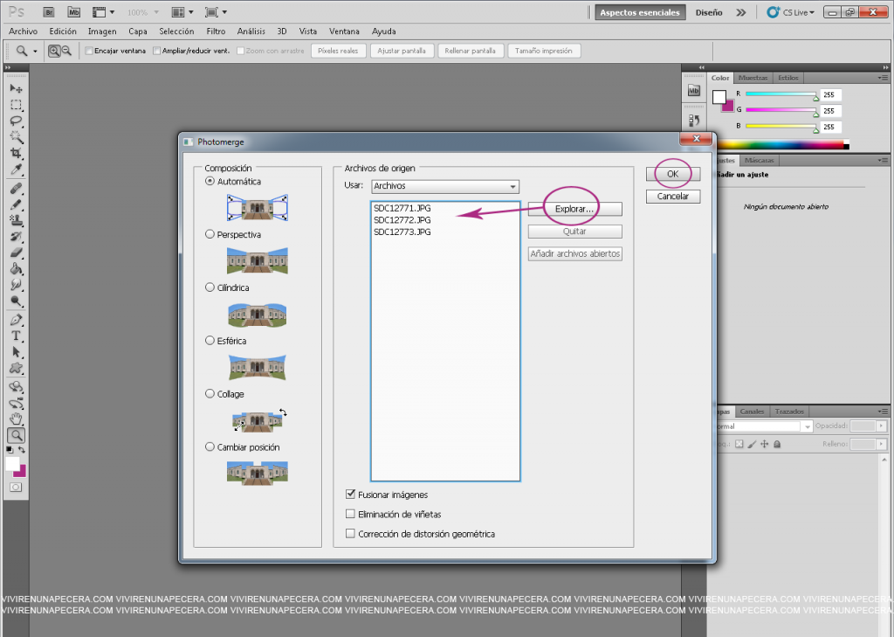Open the Filtro menu
894x637 pixels.
coord(216,31)
